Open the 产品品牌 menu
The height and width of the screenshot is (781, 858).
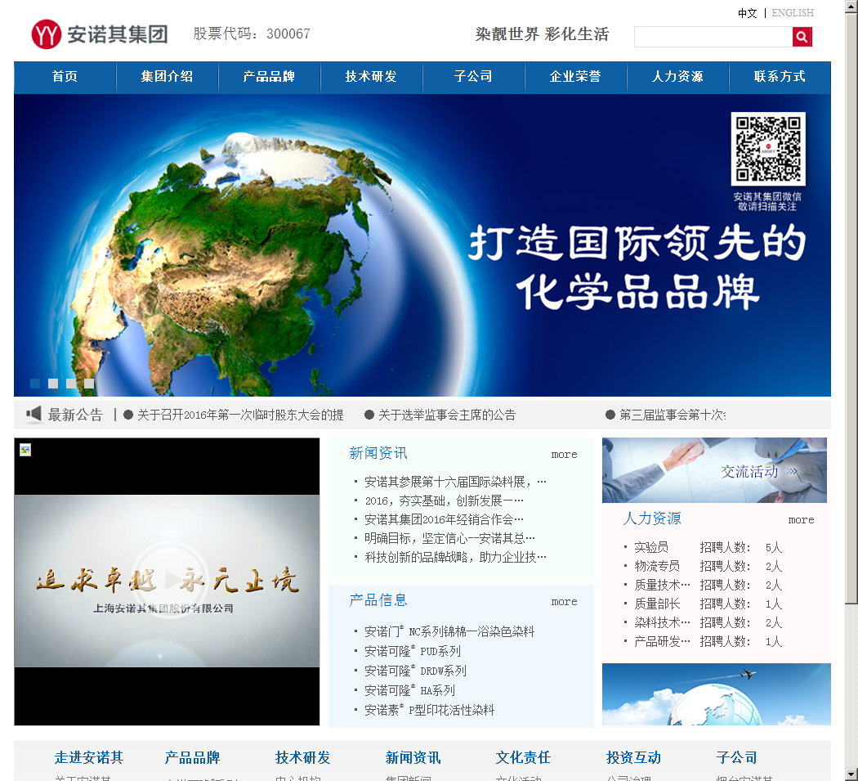269,77
